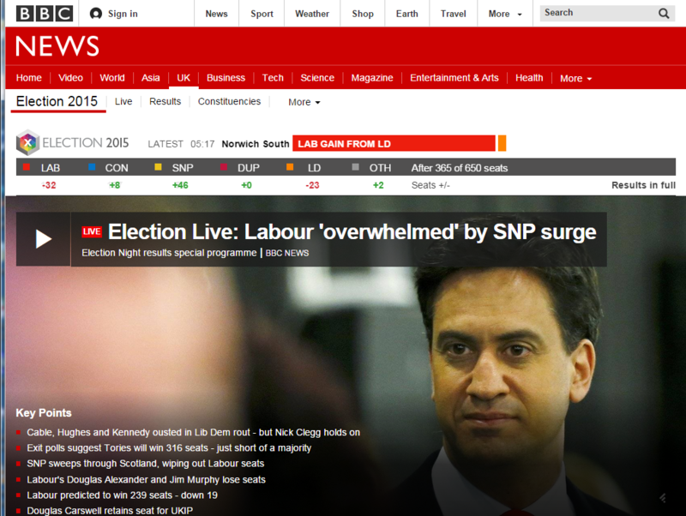The image size is (686, 516).
Task: Click the search magnifier icon
Action: pyautogui.click(x=664, y=14)
